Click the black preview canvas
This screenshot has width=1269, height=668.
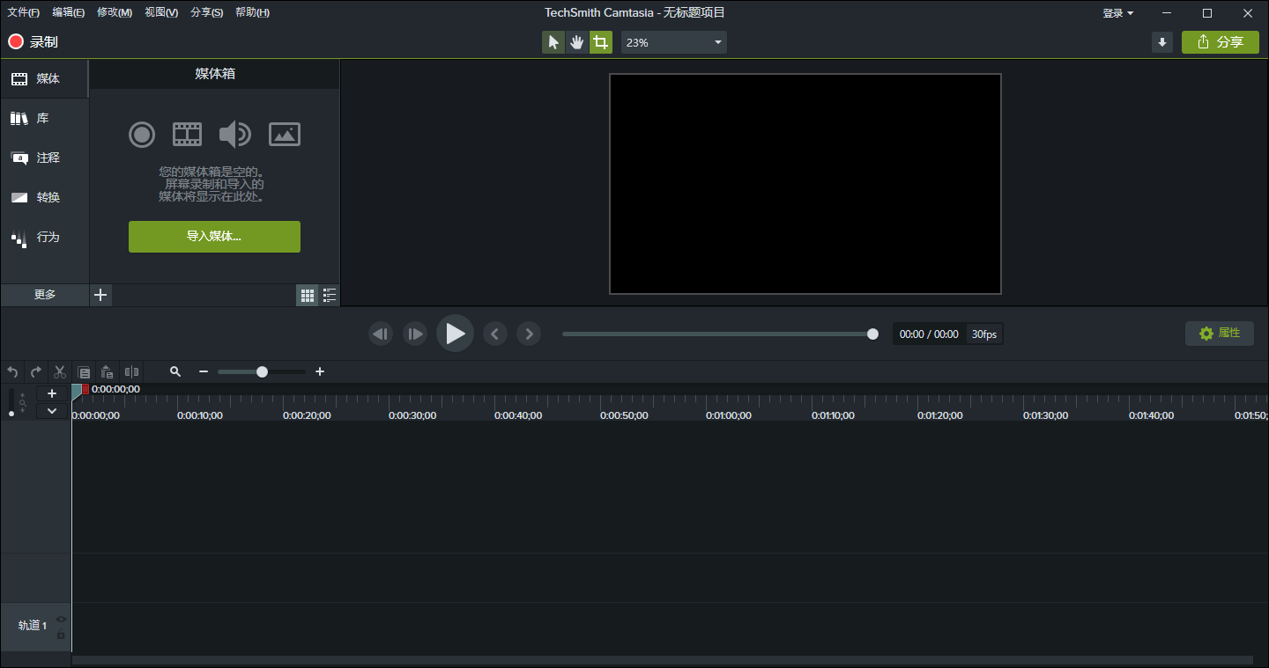[805, 184]
